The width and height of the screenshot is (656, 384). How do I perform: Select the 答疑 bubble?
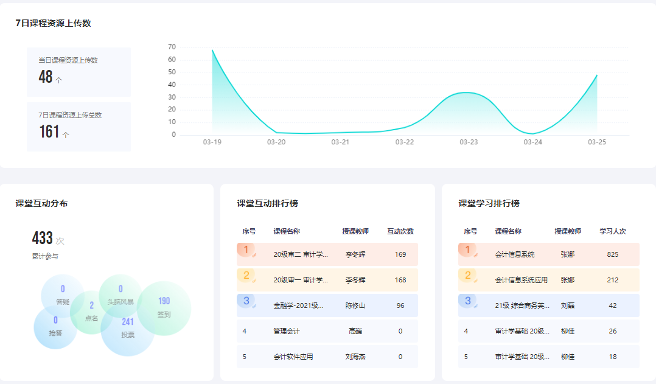(63, 295)
